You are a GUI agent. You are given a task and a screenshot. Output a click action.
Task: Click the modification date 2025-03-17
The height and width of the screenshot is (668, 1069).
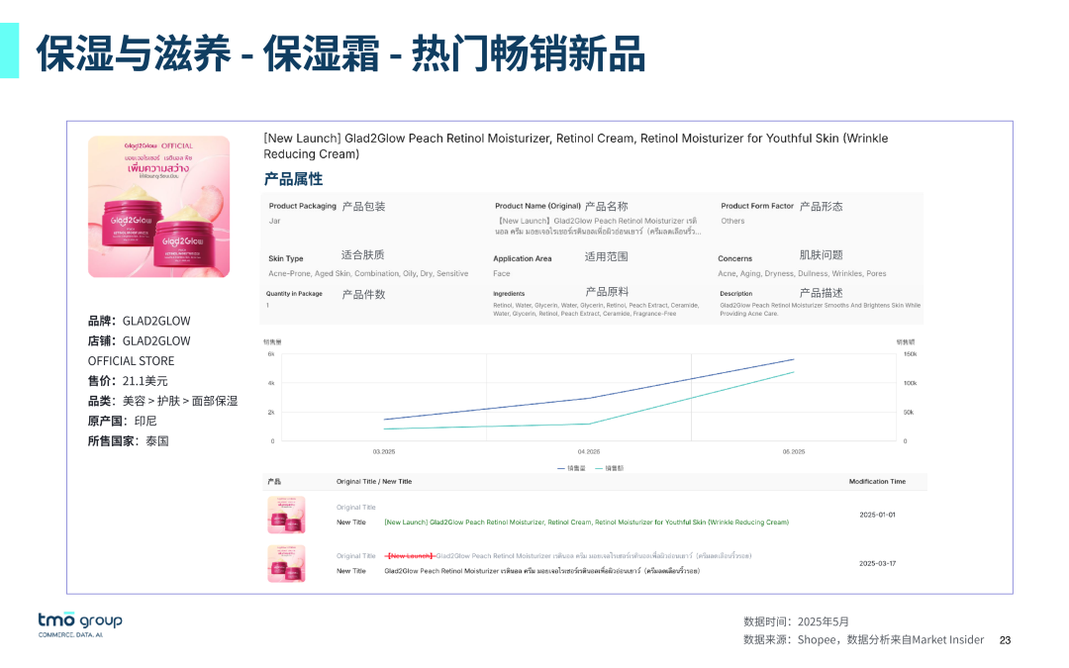877,564
